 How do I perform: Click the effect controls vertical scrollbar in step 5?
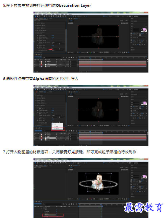66,40
